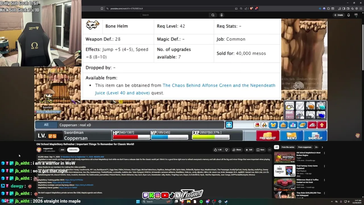The image size is (364, 205).
Task: Open the MapleStory Training guides bit.ly link
Action: tap(74, 180)
